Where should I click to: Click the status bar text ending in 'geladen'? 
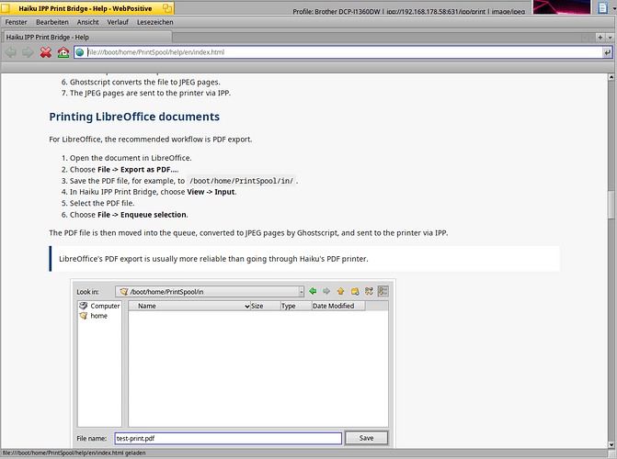74,453
